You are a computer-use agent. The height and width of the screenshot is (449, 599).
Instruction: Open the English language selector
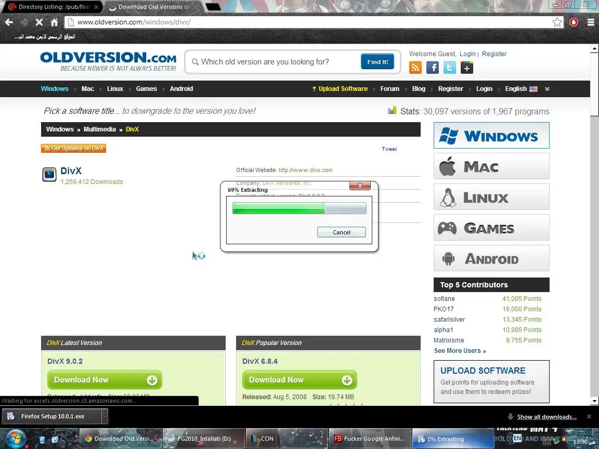click(521, 88)
